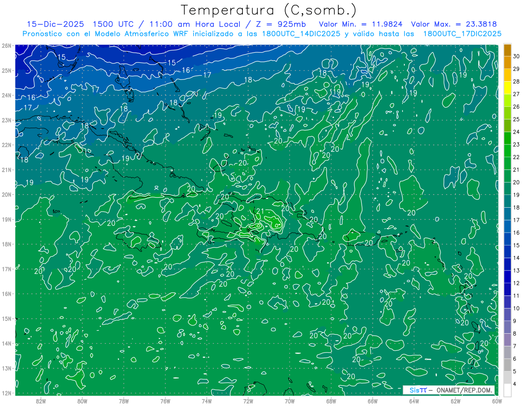The width and height of the screenshot is (528, 407).
Task: Click the color scale label "6"
Action: pos(515,359)
